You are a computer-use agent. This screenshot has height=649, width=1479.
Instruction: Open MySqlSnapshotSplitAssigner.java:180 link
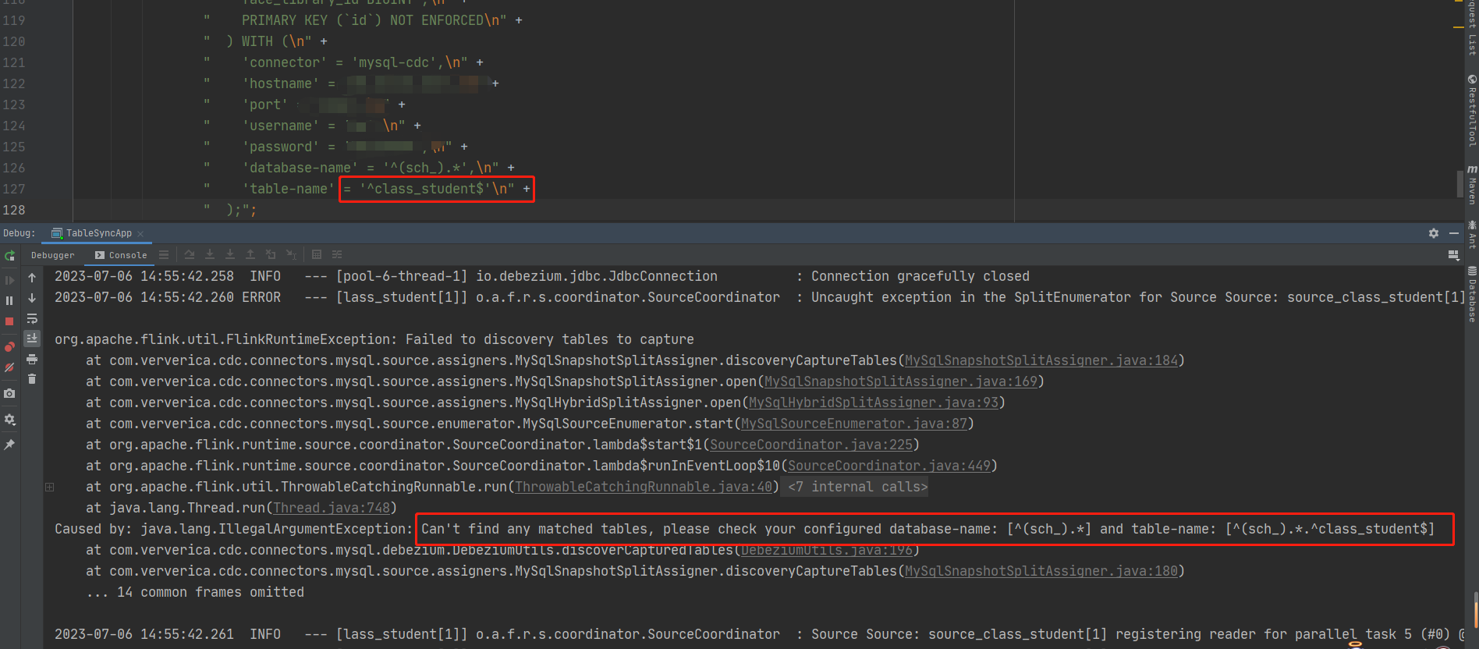tap(1041, 571)
